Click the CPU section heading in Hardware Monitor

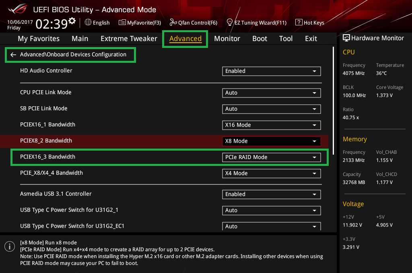349,52
